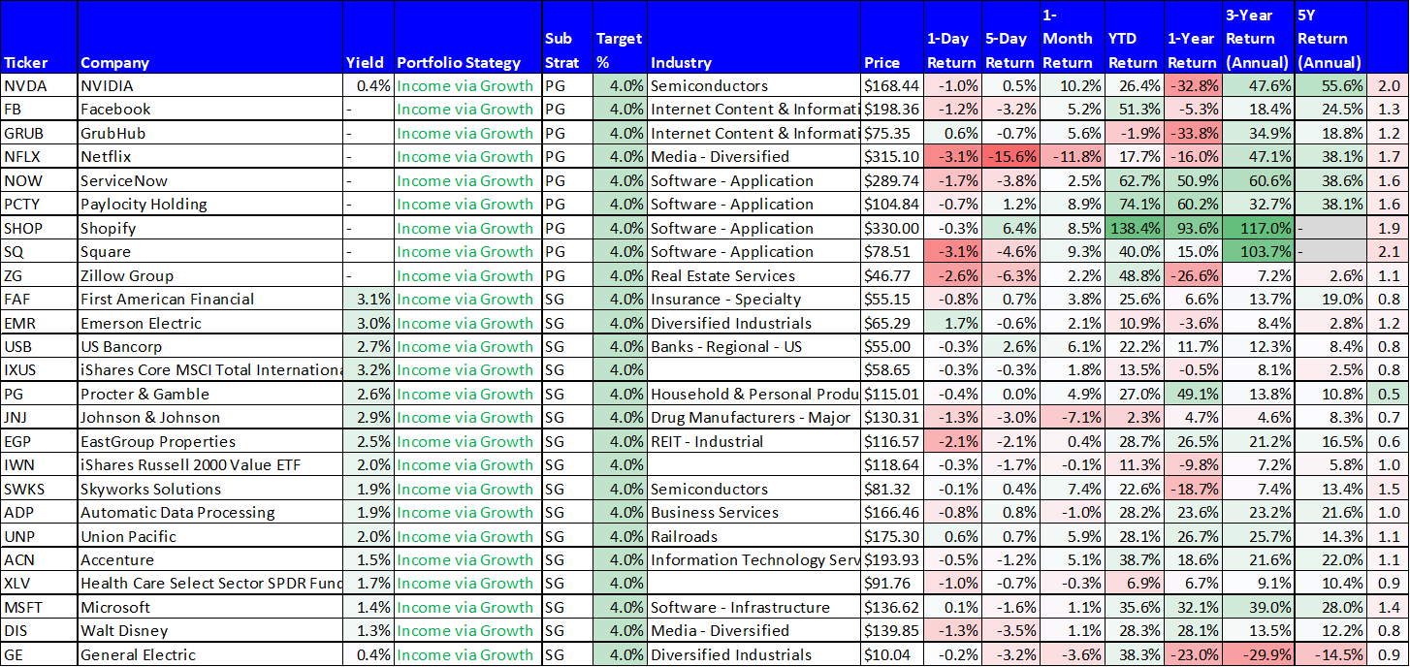Select Skyworks Solutions' $81.32 price cell

click(x=892, y=489)
